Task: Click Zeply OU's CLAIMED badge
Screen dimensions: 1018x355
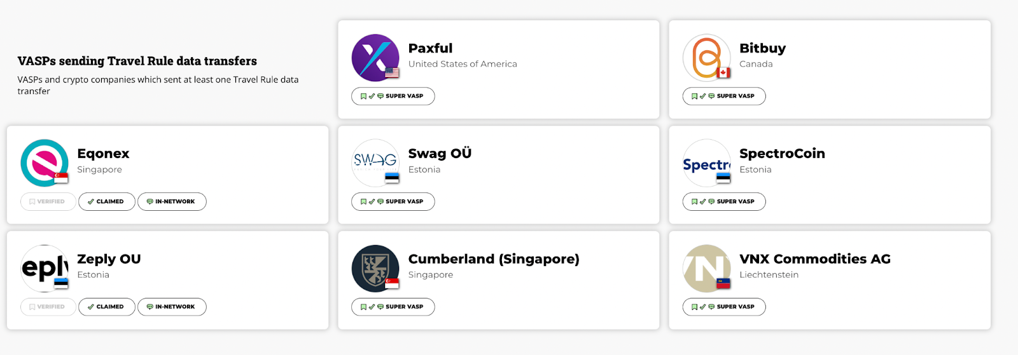Action: [106, 307]
